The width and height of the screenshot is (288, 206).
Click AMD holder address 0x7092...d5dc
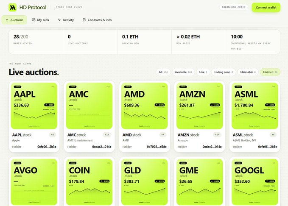(157, 147)
